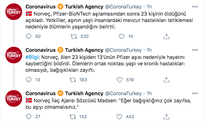Image resolution: width=204 pixels, height=124 pixels.
Task: Share the #Bilgi tweet
Action: coord(166,80)
